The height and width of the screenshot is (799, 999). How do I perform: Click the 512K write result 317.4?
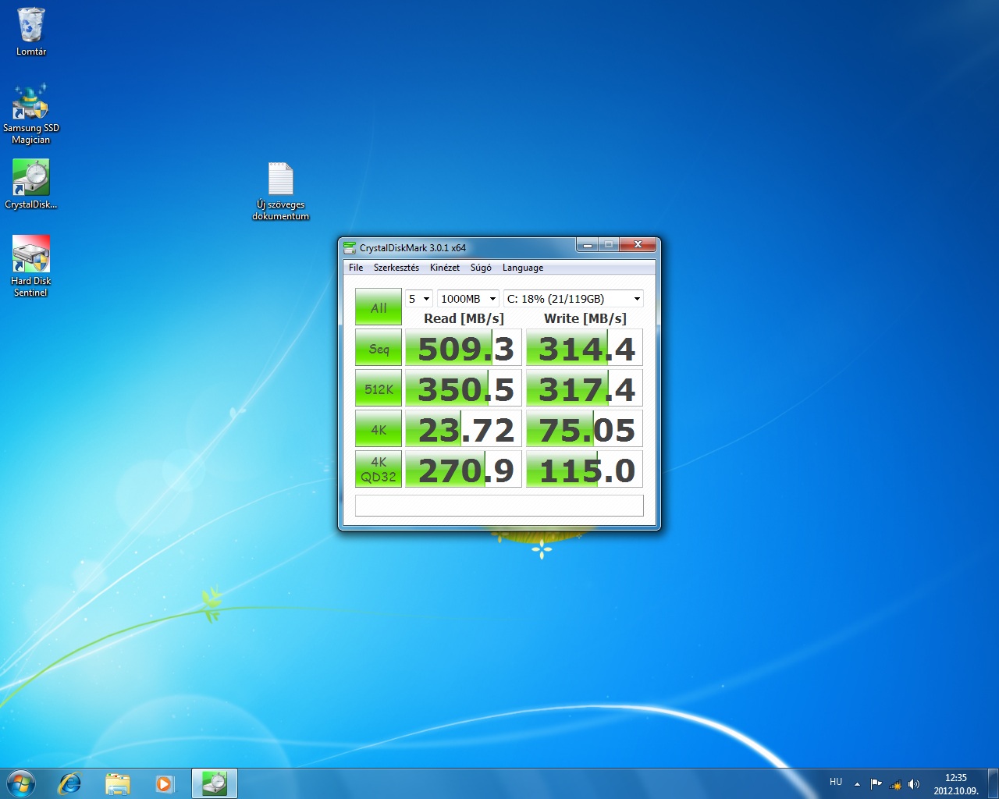point(585,389)
